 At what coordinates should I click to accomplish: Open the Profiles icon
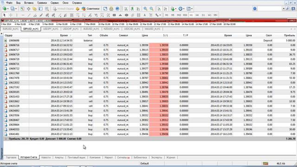pos(13,9)
